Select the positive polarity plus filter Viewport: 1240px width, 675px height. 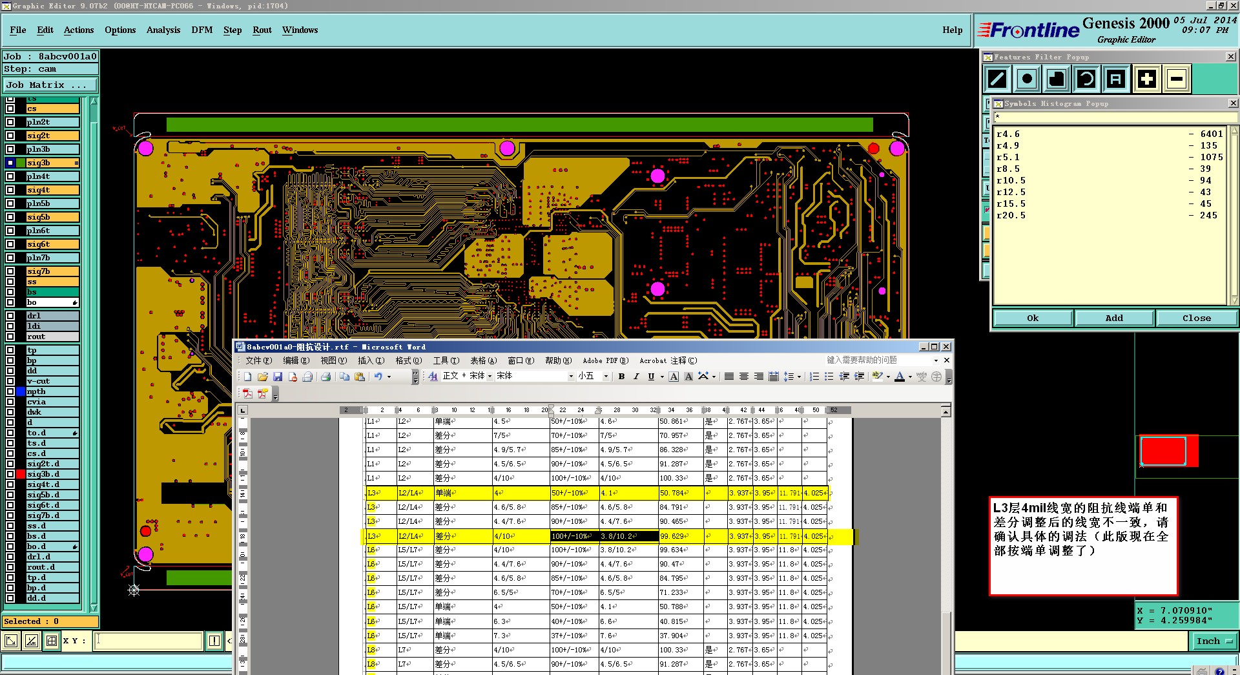[1146, 79]
